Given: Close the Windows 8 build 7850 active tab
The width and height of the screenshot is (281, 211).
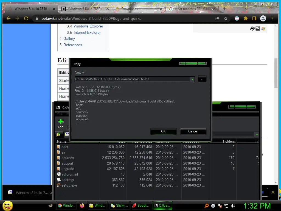Looking at the screenshot, I should [x=54, y=9].
